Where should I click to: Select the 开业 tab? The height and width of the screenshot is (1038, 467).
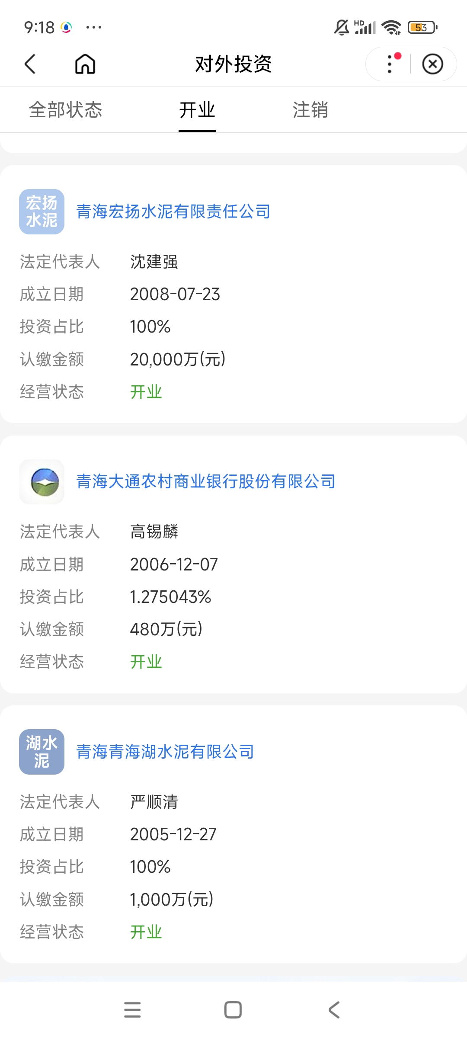(x=197, y=110)
